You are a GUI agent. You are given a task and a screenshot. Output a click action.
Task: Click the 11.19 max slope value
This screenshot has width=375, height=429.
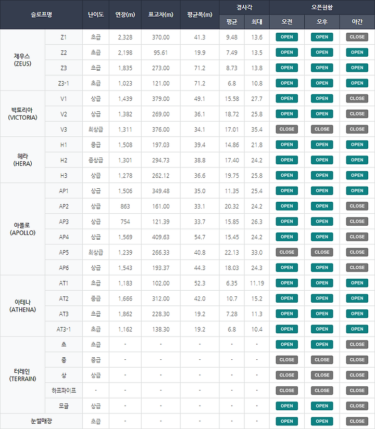(x=257, y=283)
